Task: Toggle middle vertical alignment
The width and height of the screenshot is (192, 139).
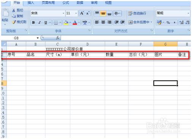Action: 103,13
